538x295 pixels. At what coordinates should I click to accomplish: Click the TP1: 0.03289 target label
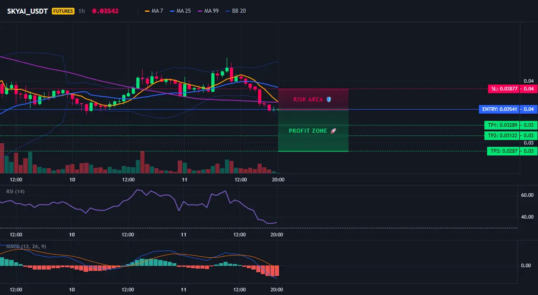click(502, 125)
